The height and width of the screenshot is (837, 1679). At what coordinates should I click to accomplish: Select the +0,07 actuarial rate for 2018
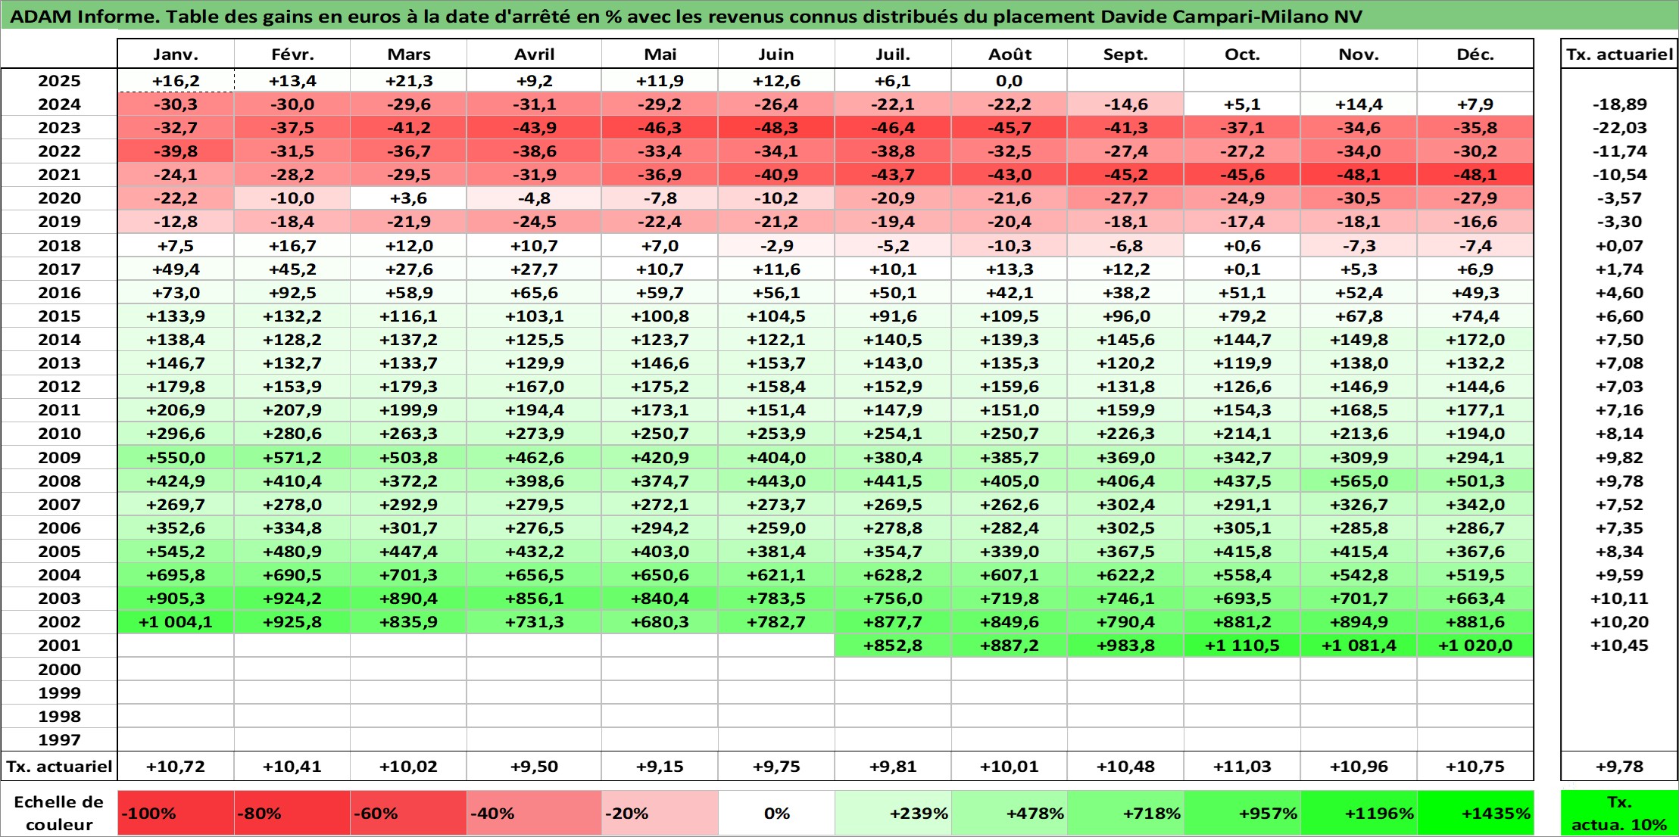click(x=1619, y=246)
